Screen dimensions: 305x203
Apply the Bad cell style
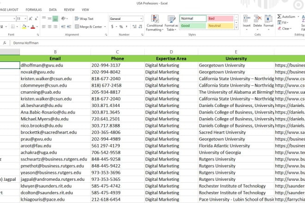pos(220,18)
